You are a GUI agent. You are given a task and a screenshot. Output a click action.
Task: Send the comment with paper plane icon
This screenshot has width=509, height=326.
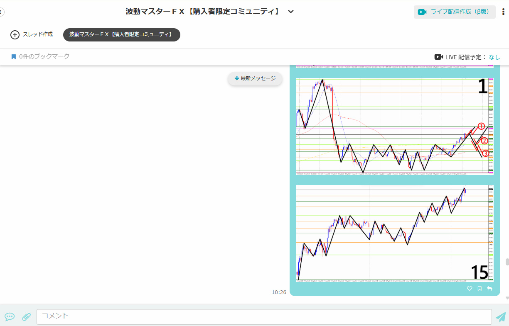point(501,317)
